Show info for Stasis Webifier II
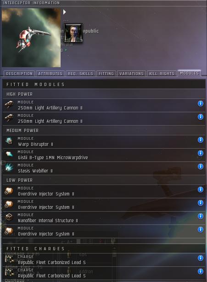 point(201,167)
